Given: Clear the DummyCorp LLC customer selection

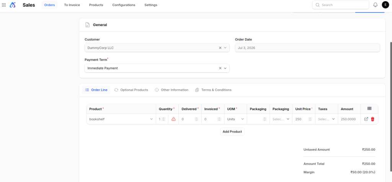Looking at the screenshot, I should coord(220,48).
